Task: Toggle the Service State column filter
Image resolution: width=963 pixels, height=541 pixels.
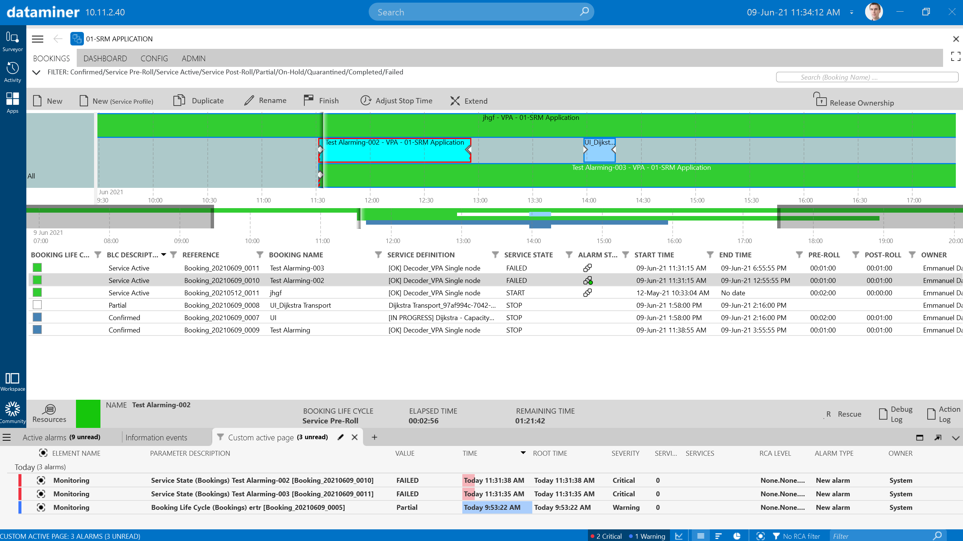Action: coord(569,255)
